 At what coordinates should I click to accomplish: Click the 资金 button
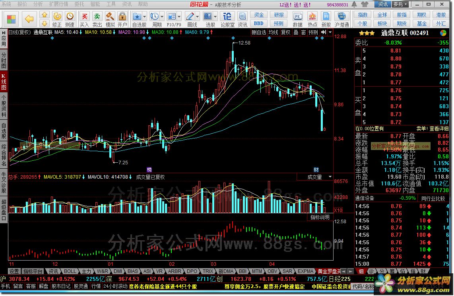(x=259, y=15)
